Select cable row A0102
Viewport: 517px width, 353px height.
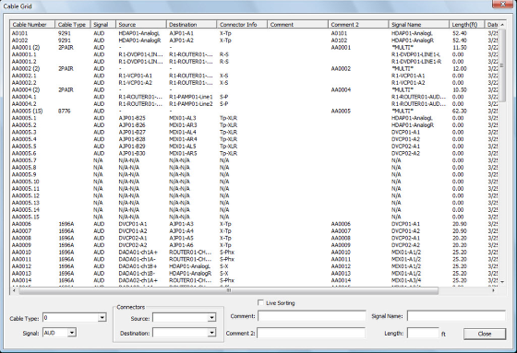253,41
